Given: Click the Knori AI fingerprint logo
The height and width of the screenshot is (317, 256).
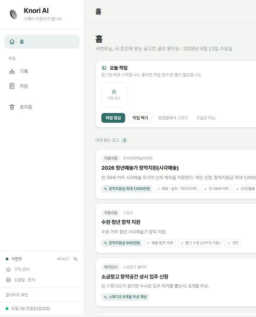Looking at the screenshot, I should [13, 14].
